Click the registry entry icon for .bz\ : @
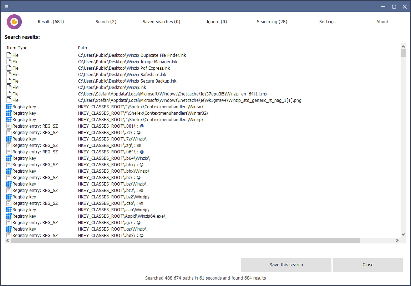 click(x=9, y=178)
